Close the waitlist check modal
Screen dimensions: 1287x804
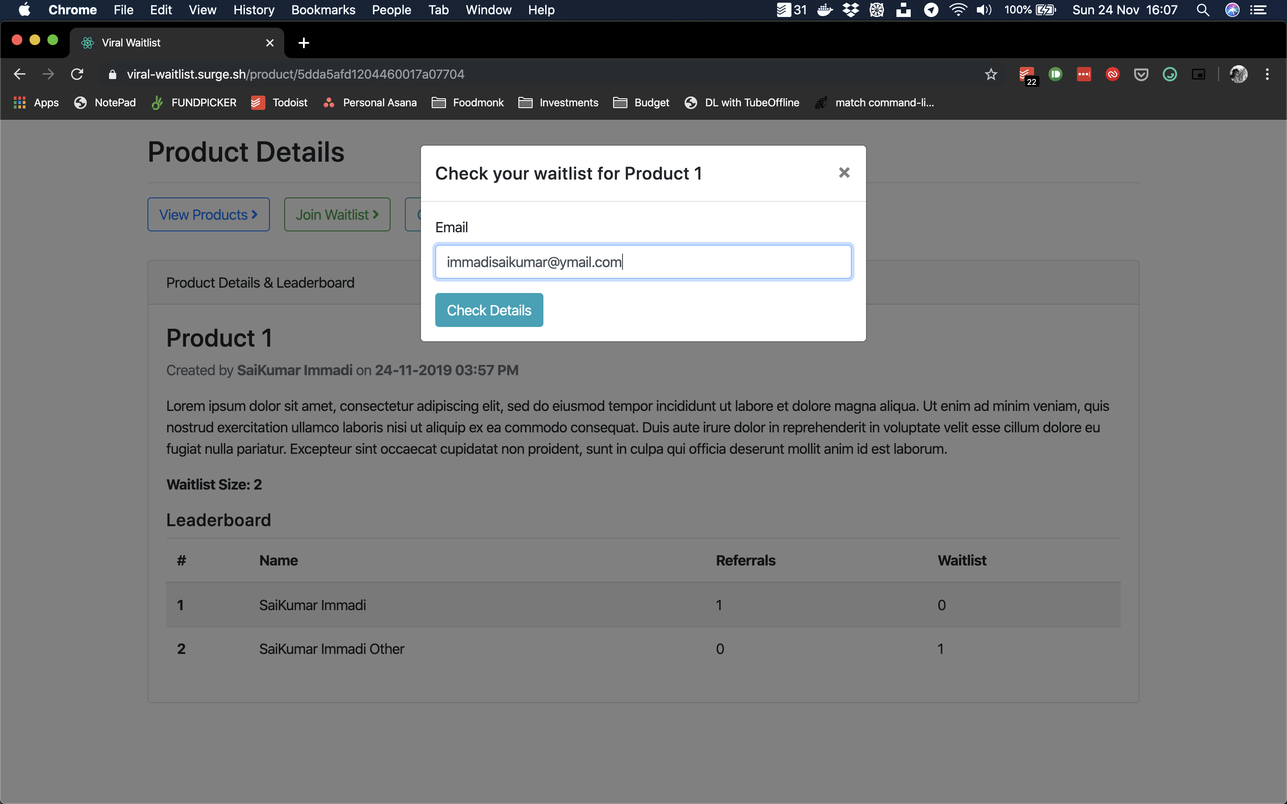click(843, 173)
